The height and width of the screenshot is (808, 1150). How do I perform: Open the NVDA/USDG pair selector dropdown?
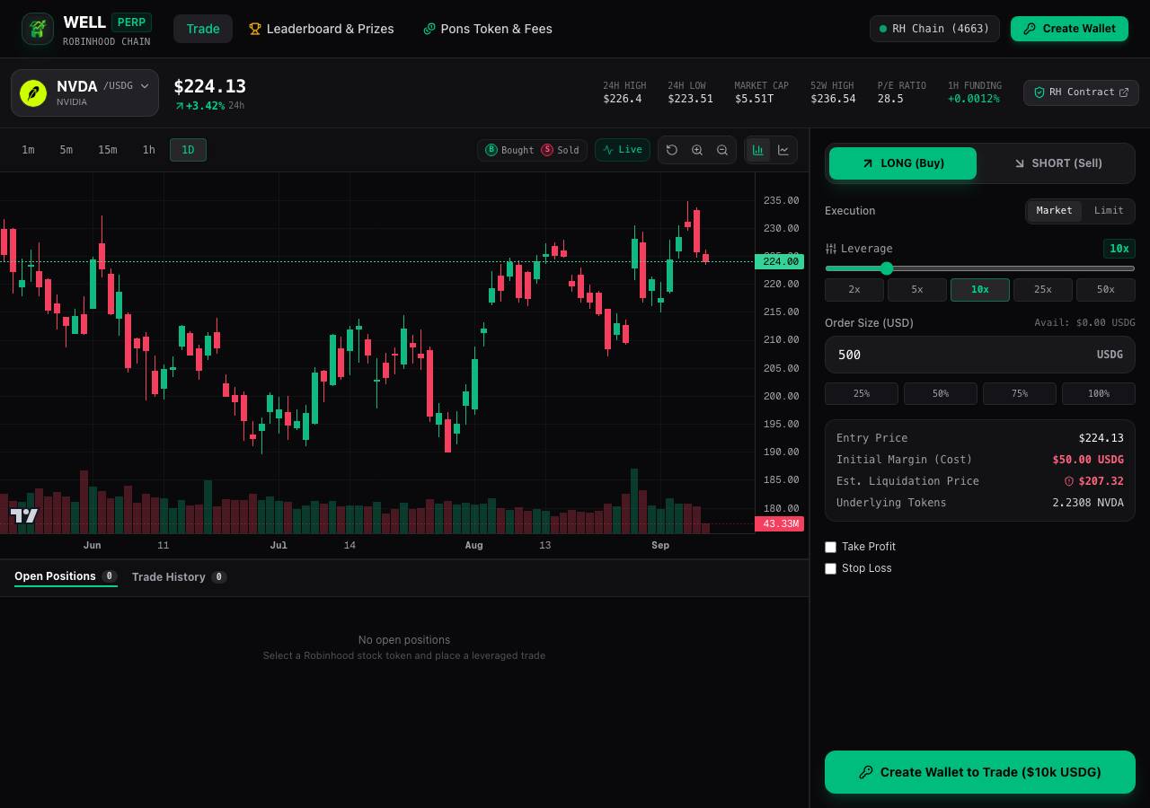tap(85, 92)
